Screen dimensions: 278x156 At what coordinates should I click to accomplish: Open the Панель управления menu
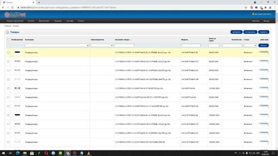(x=15, y=21)
